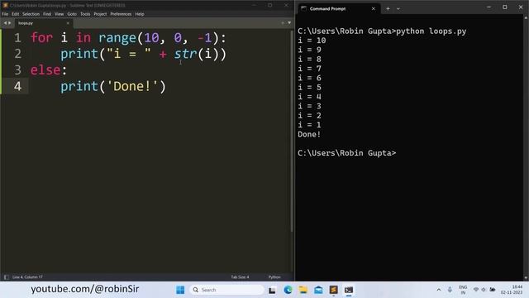Image resolution: width=529 pixels, height=298 pixels.
Task: Open the Edit menu
Action: coord(16,14)
